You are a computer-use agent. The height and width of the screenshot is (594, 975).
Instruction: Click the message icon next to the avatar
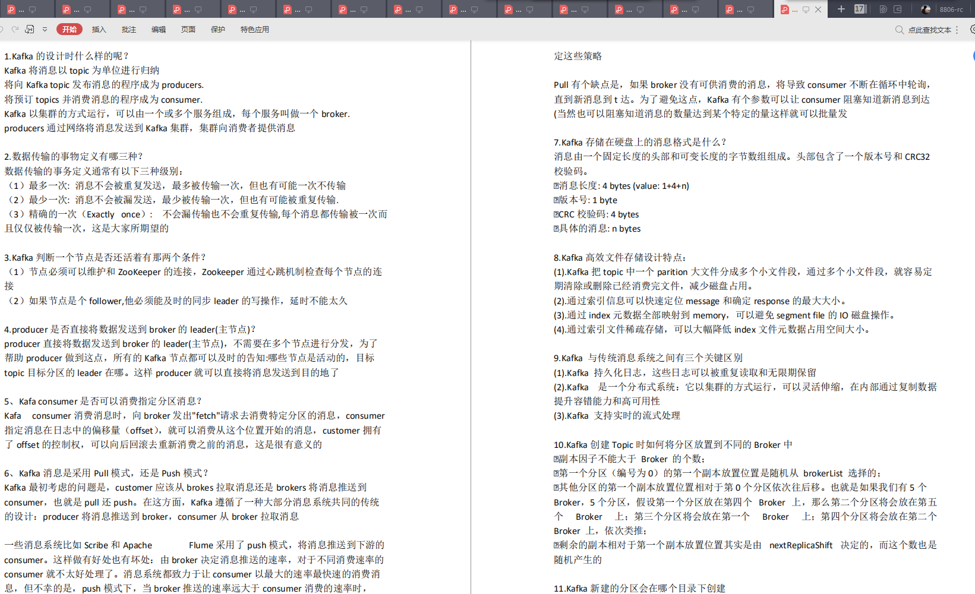coord(898,9)
